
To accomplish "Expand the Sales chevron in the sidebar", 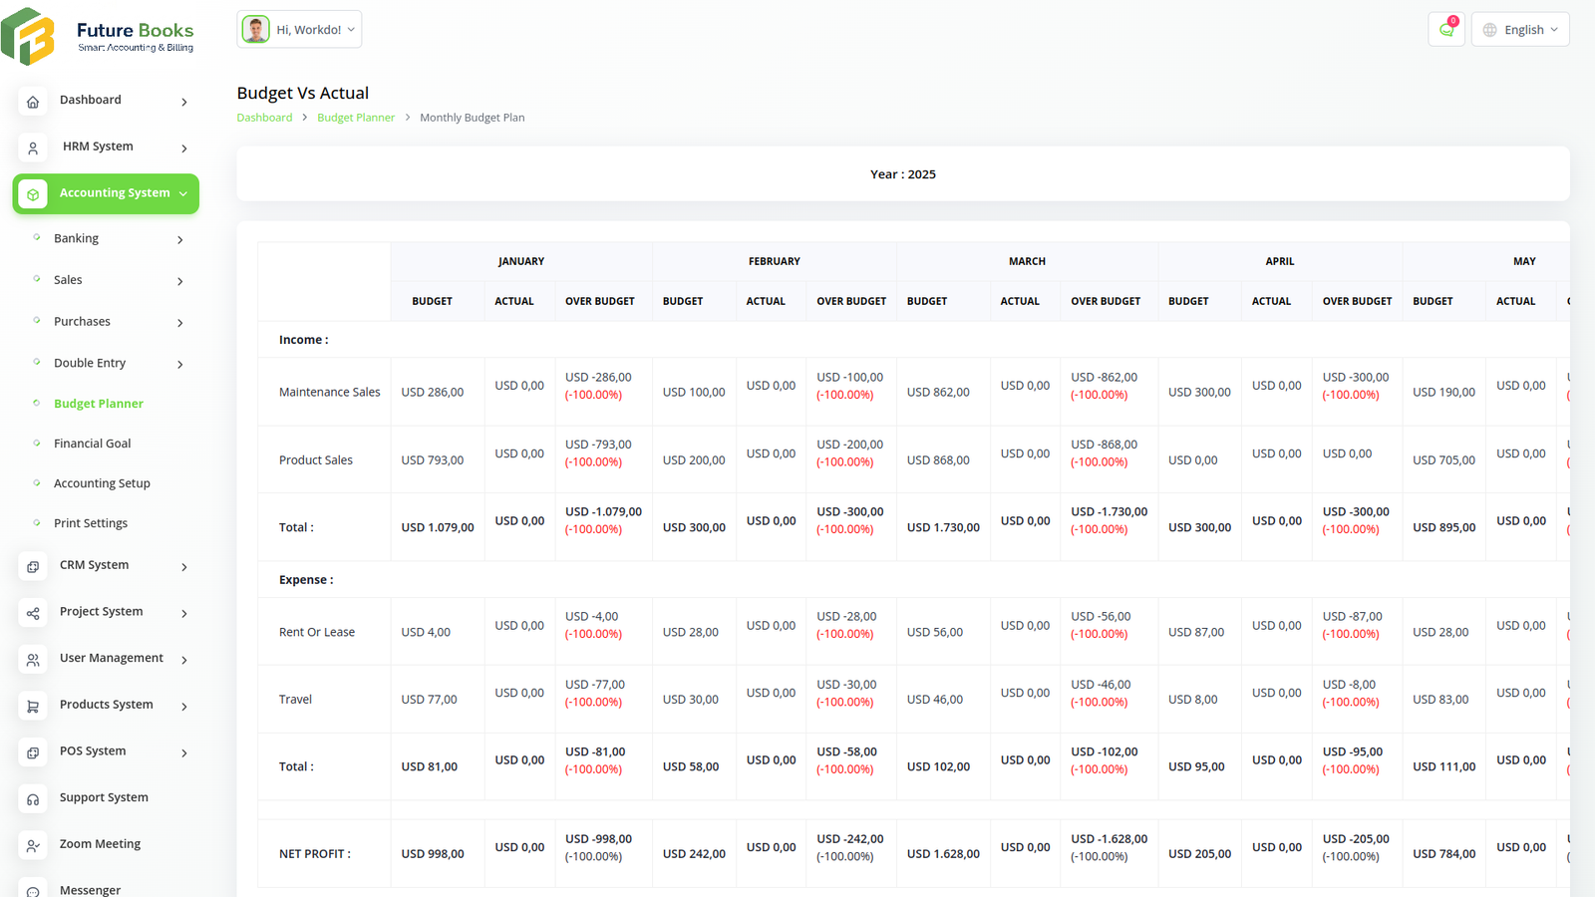I will coord(180,281).
